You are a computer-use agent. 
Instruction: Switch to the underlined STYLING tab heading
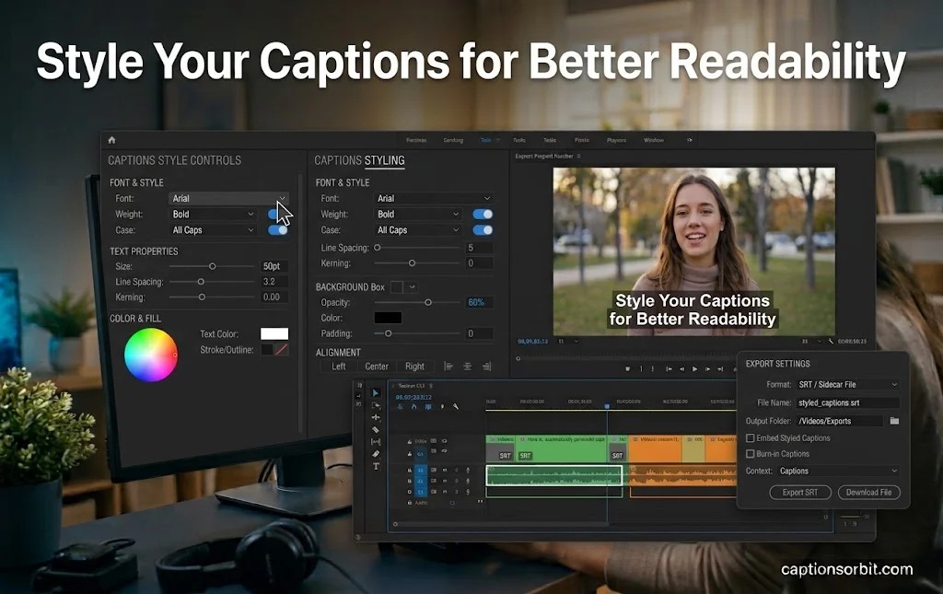(x=384, y=160)
